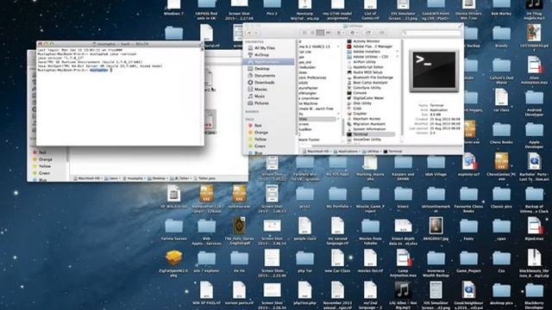Screen dimensions: 552x310
Task: Expand the Adobe Utilities - CS5 folder arrow
Action: coord(398,57)
